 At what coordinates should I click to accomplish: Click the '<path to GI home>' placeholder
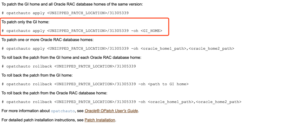168,84
